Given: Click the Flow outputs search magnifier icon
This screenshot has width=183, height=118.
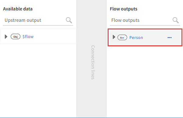Looking at the screenshot, I should [x=176, y=20].
